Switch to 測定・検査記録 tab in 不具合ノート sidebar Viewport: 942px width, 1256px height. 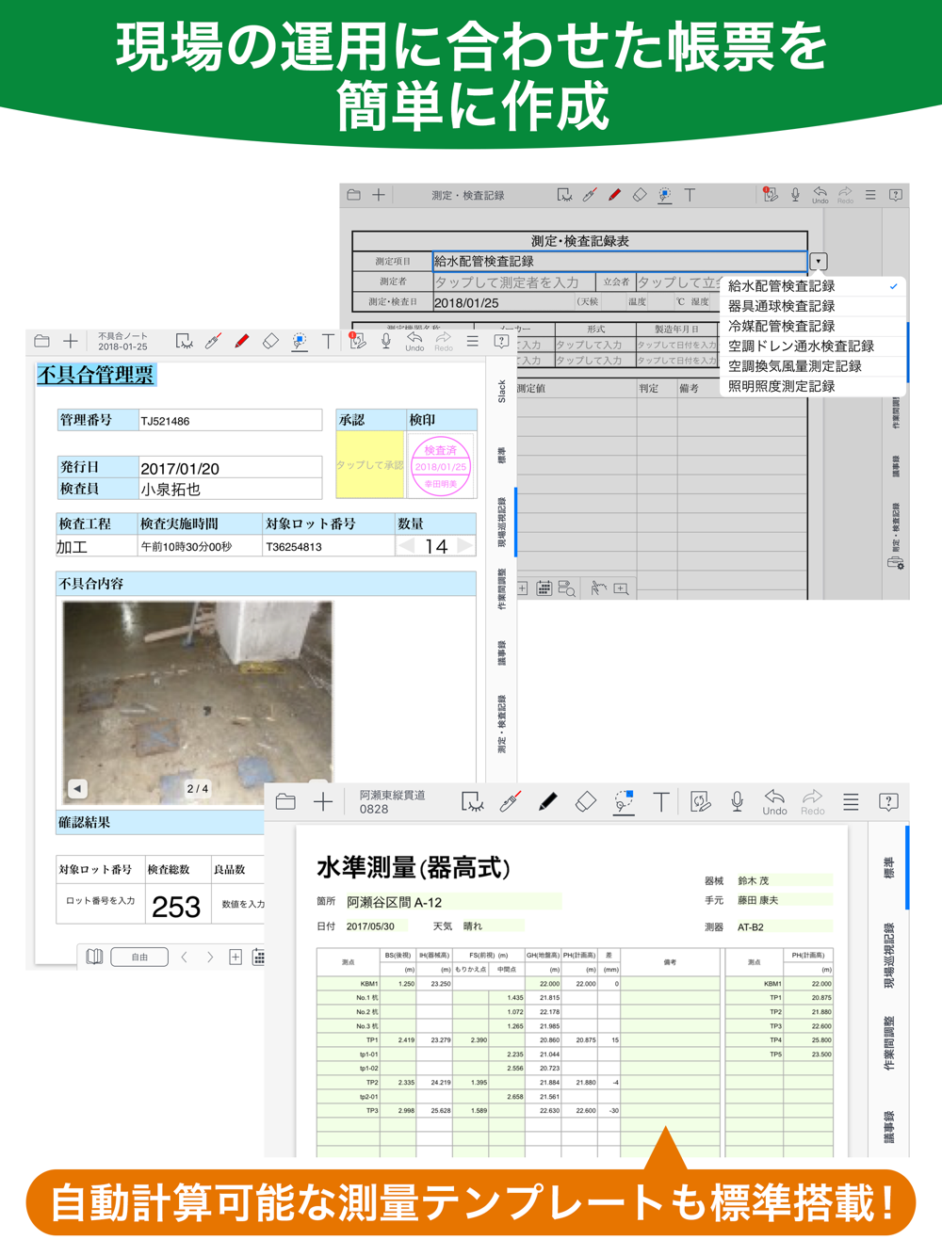point(502,723)
